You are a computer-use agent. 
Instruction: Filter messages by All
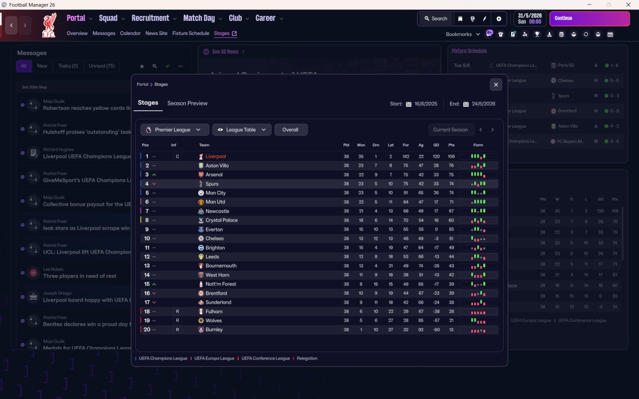23,66
